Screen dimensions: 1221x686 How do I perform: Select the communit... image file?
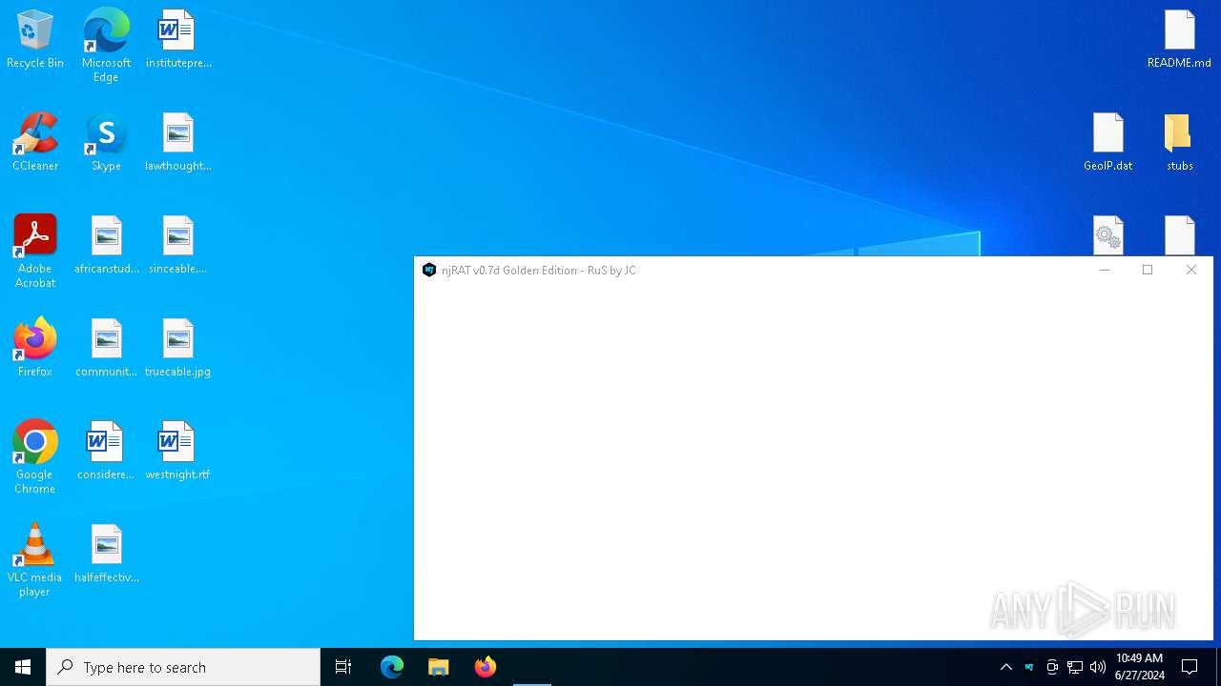point(107,348)
